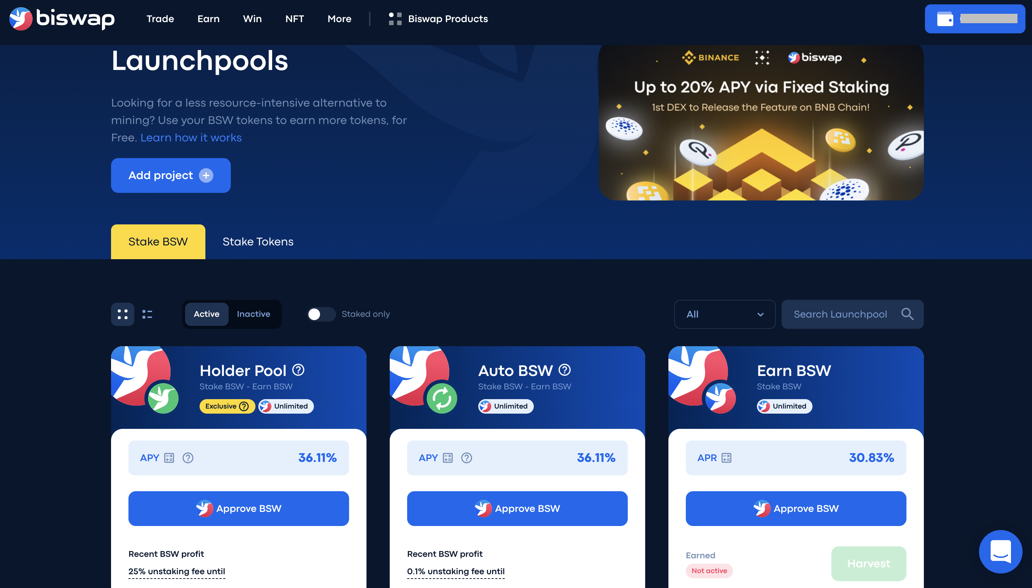Open the Biswap Products menu
The image size is (1032, 588).
click(438, 18)
